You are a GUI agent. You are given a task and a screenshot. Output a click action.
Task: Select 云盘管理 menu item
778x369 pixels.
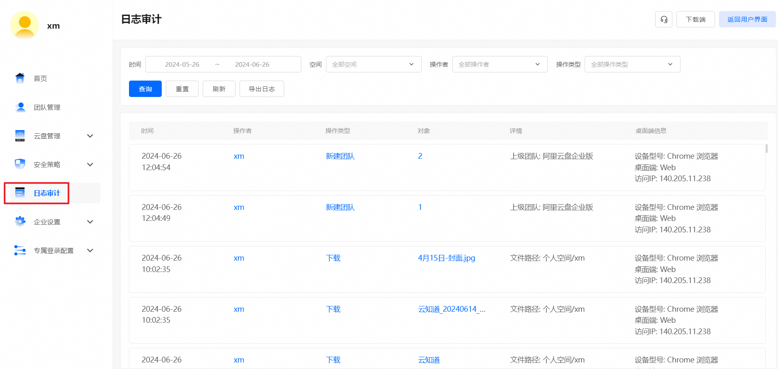click(47, 136)
